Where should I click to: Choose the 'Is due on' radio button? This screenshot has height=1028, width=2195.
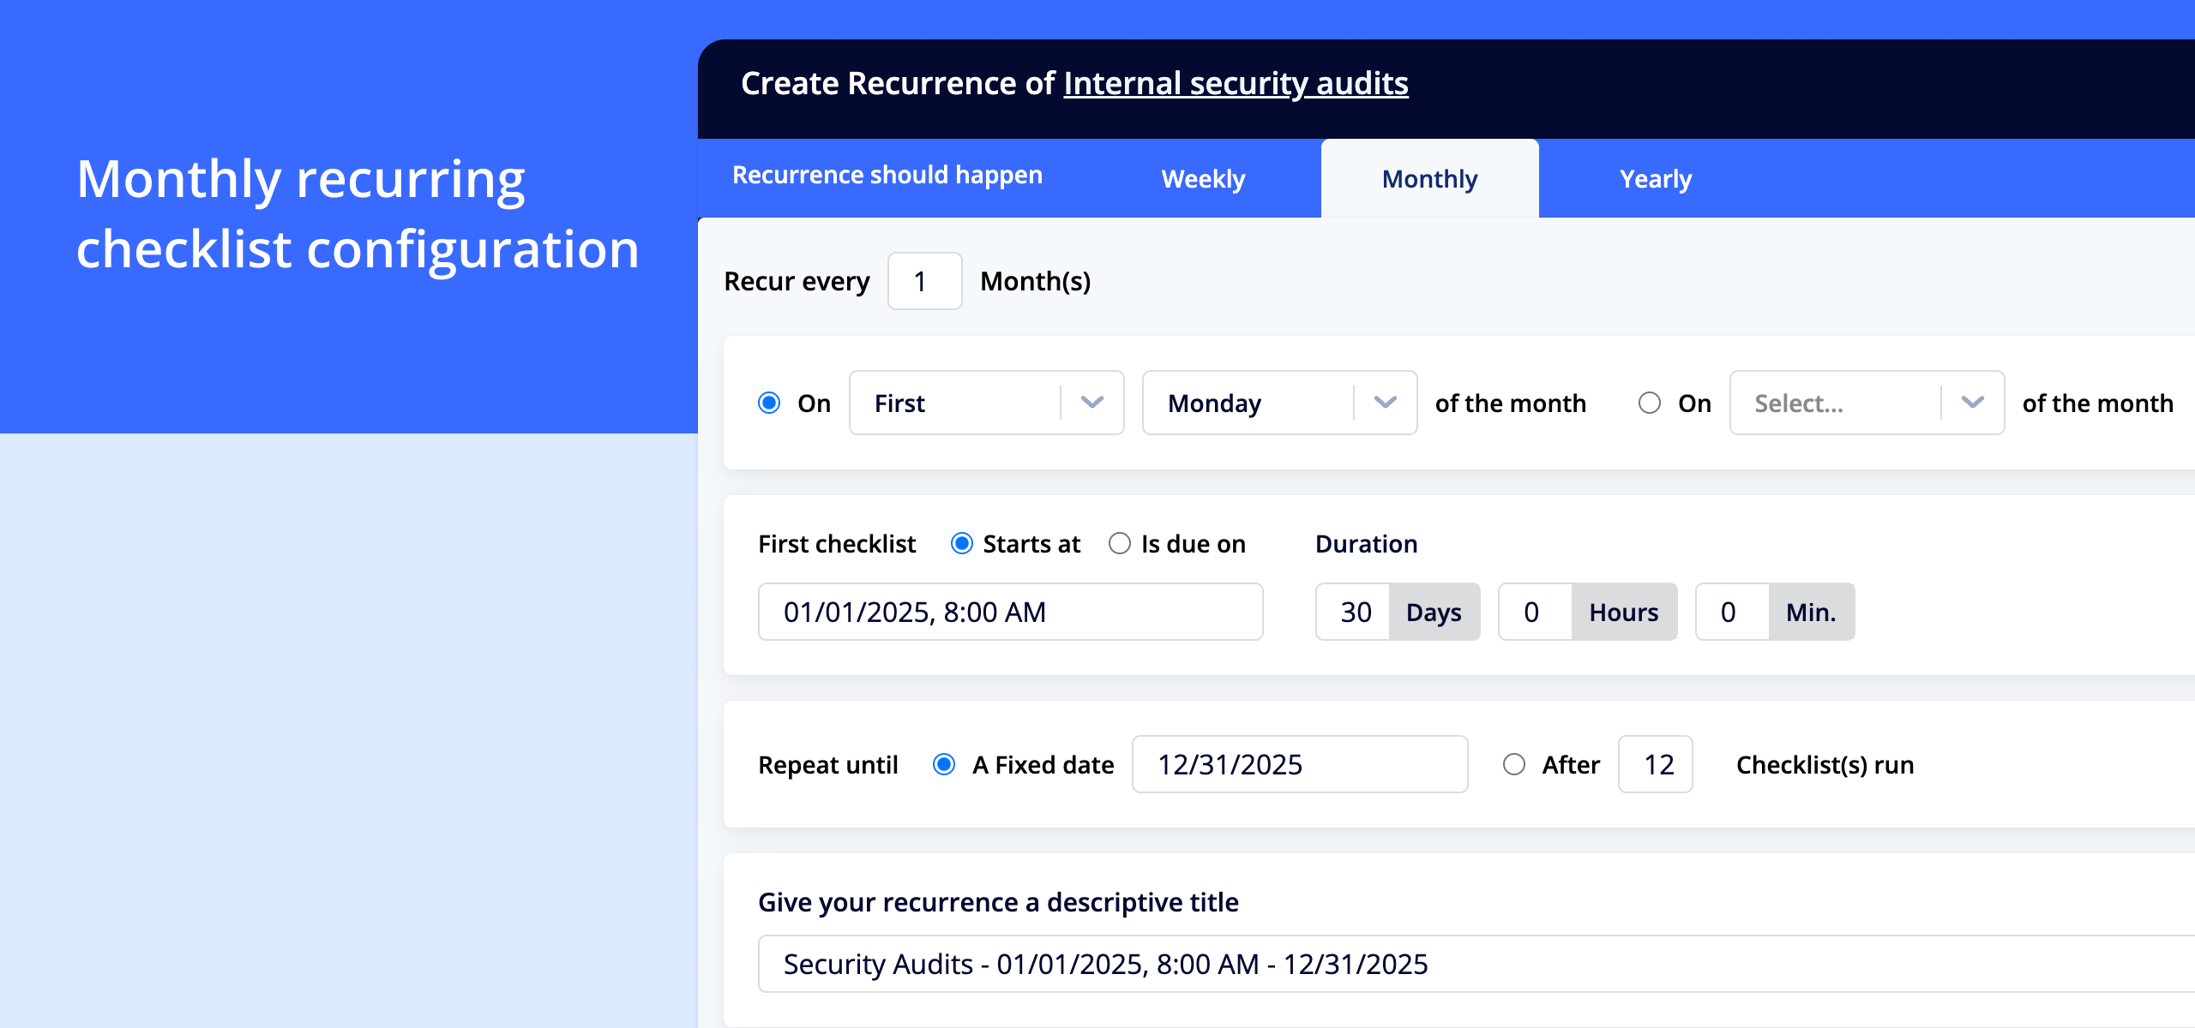[x=1120, y=543]
